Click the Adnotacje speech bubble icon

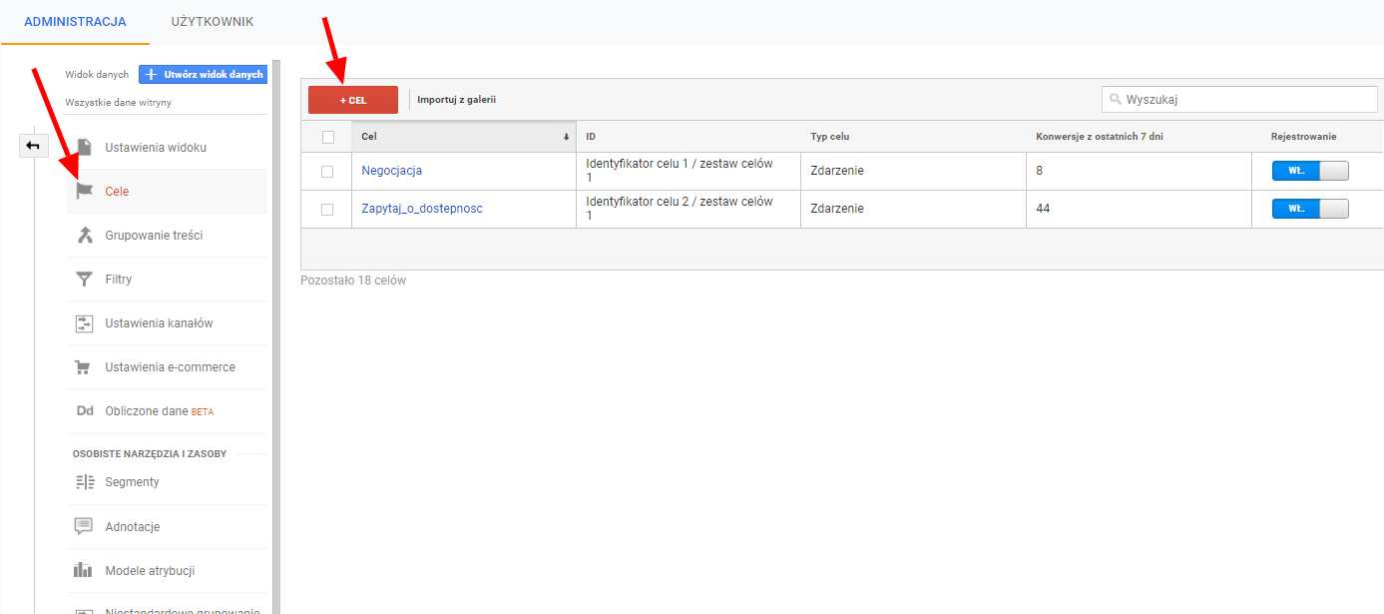[84, 526]
